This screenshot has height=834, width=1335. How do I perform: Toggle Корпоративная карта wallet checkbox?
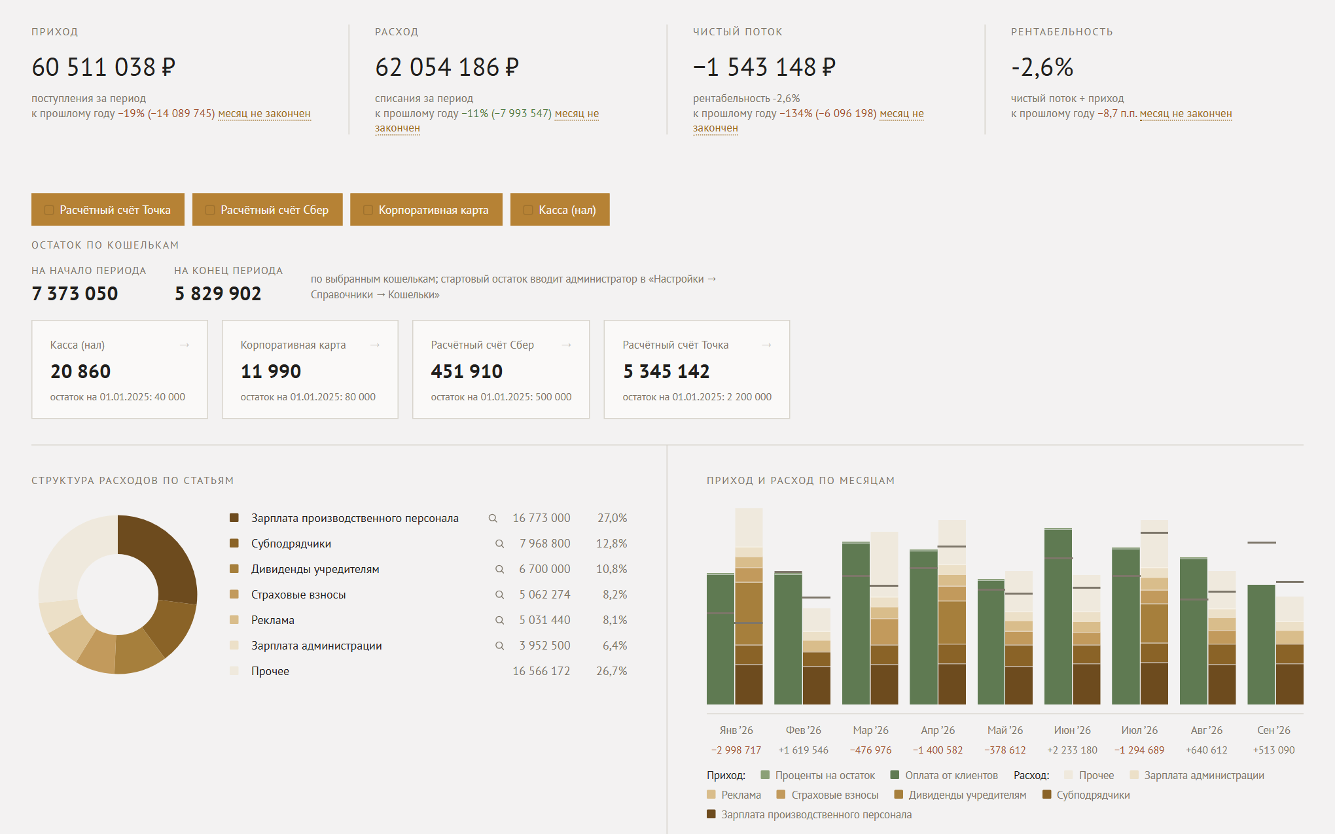tap(368, 210)
